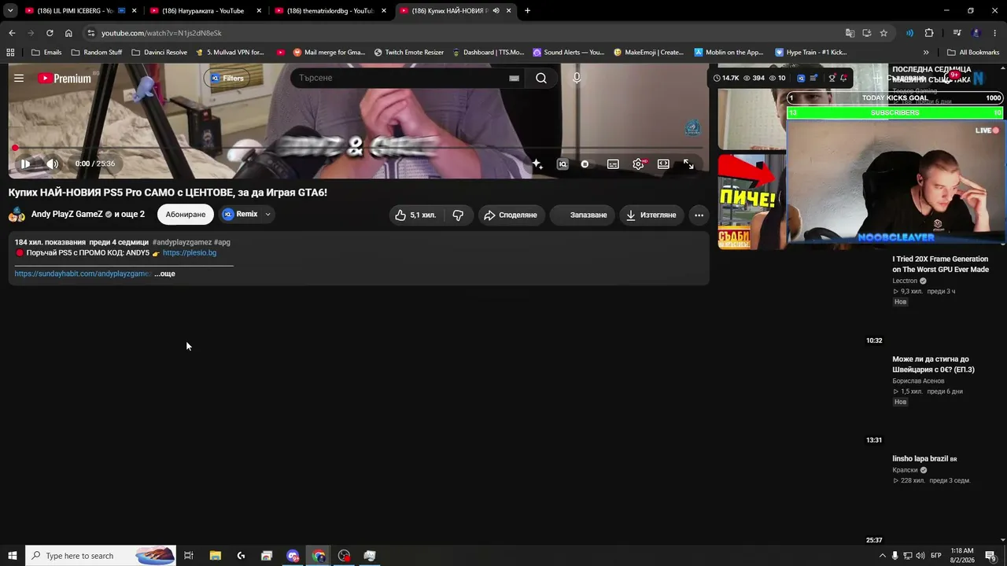1007x566 pixels.
Task: Toggle the pause-circle autoplay control
Action: pos(585,164)
